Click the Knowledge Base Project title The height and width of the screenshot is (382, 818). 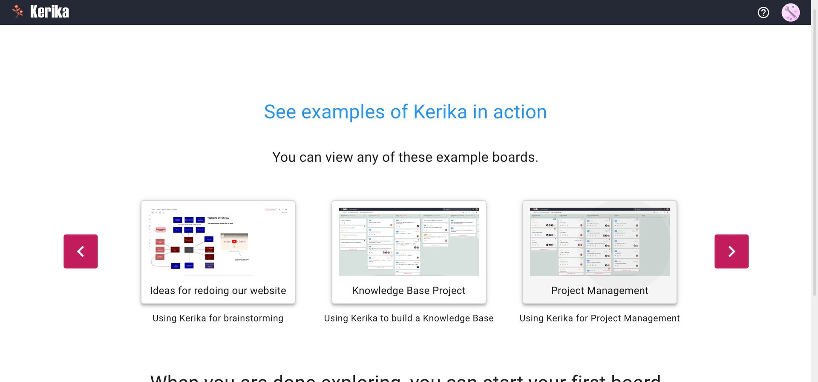409,290
